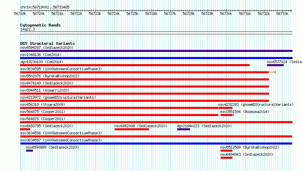The image size is (302, 171).
Task: Select the nsv6494943 short red bar
Action: (227, 158)
